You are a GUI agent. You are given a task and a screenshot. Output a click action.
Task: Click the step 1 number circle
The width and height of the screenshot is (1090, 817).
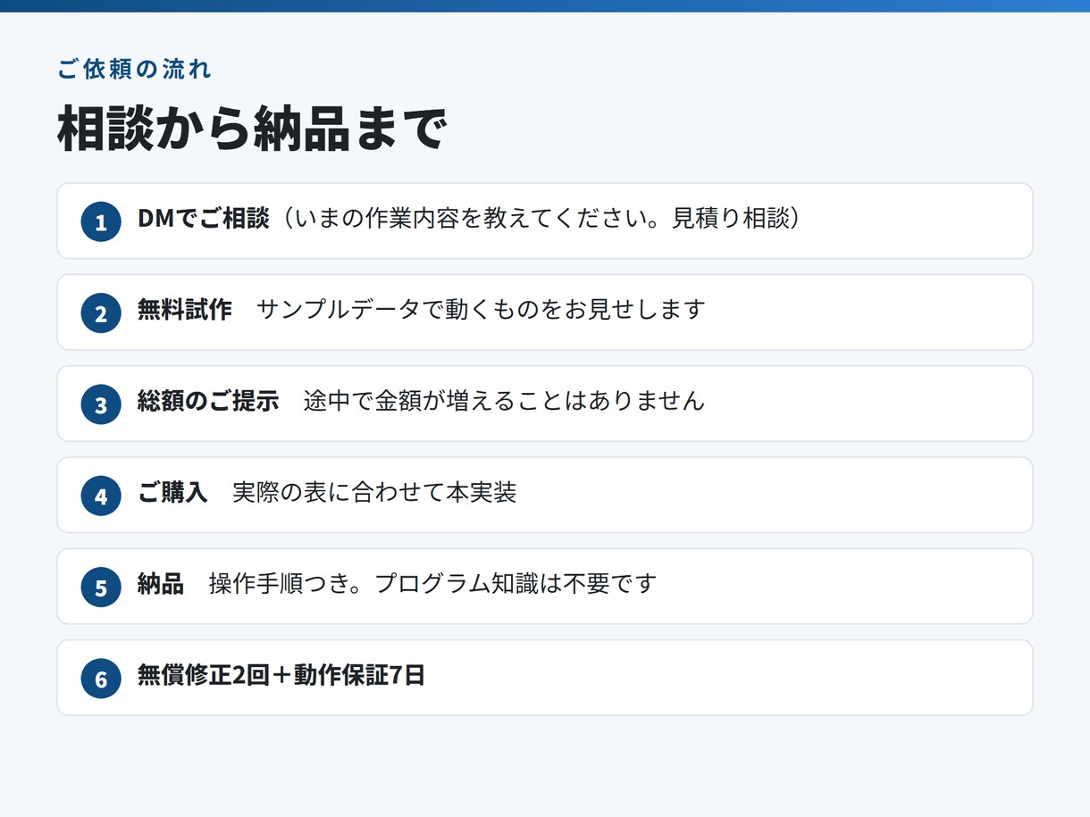coord(101,221)
